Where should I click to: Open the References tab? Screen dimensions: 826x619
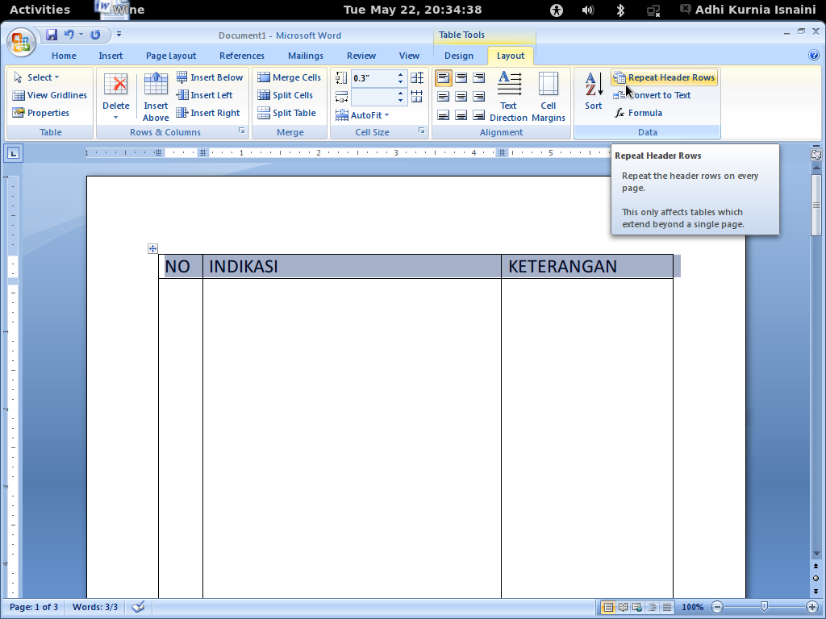point(242,56)
